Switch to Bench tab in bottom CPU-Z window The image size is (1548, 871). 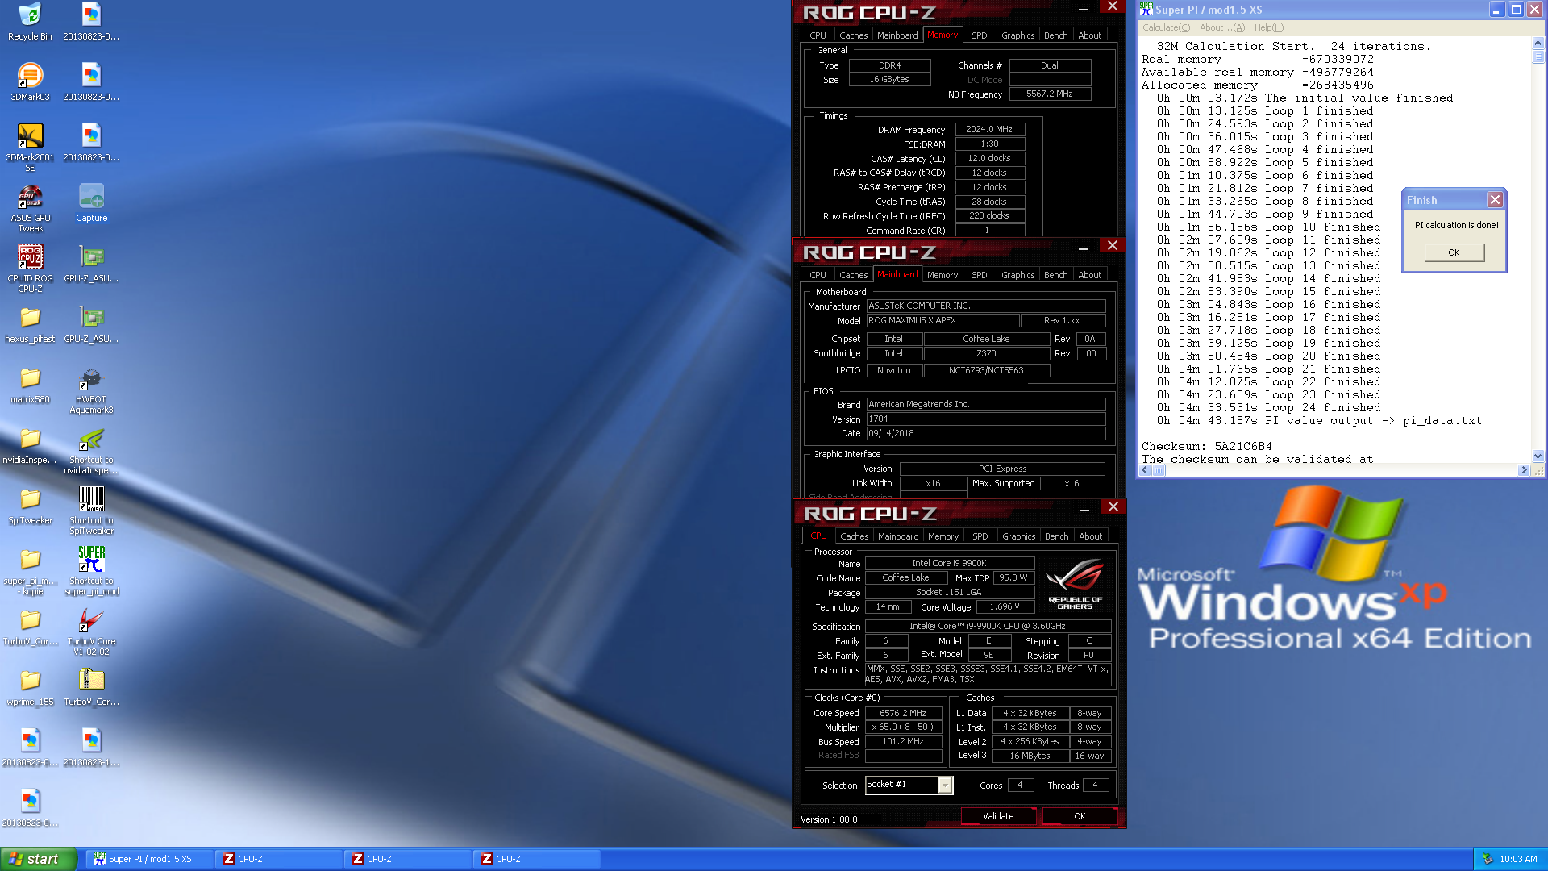pos(1056,536)
